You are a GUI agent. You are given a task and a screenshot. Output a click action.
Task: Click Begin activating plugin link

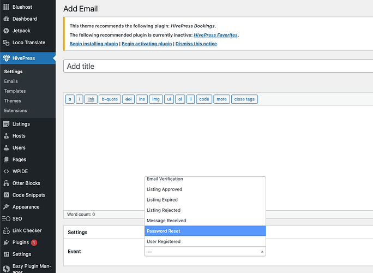147,44
